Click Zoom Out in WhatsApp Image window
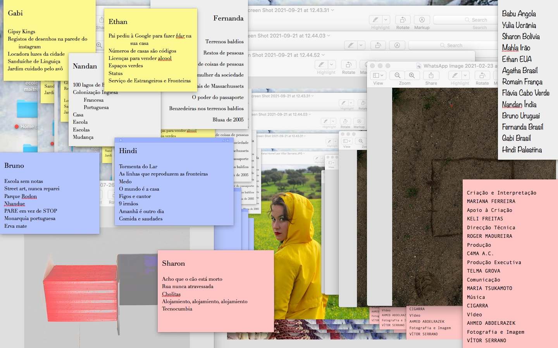This screenshot has height=348, width=558. click(x=398, y=76)
